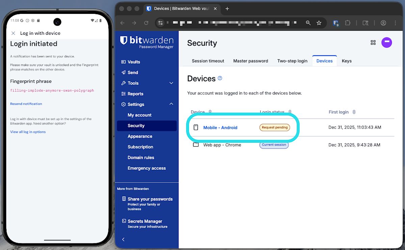Open the Vaults section in the sidebar
The image size is (405, 250).
pyautogui.click(x=133, y=62)
